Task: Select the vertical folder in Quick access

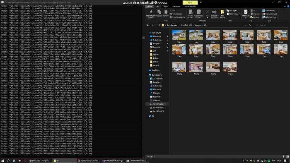Action: click(x=155, y=65)
